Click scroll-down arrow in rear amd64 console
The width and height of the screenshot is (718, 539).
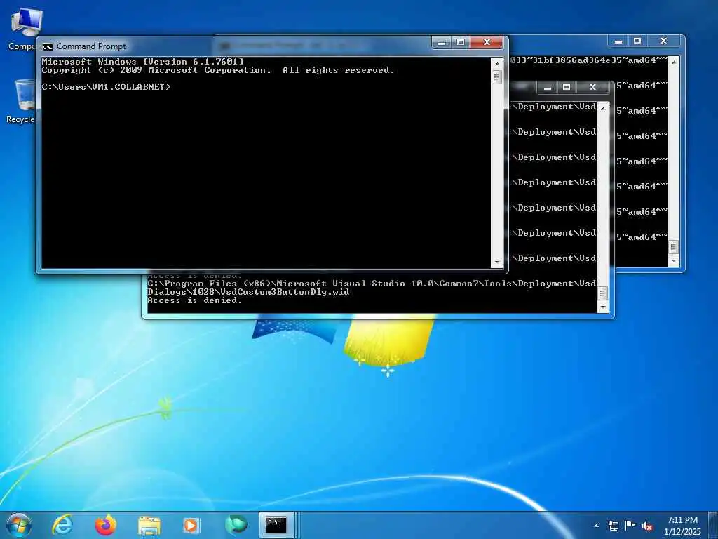coord(674,261)
